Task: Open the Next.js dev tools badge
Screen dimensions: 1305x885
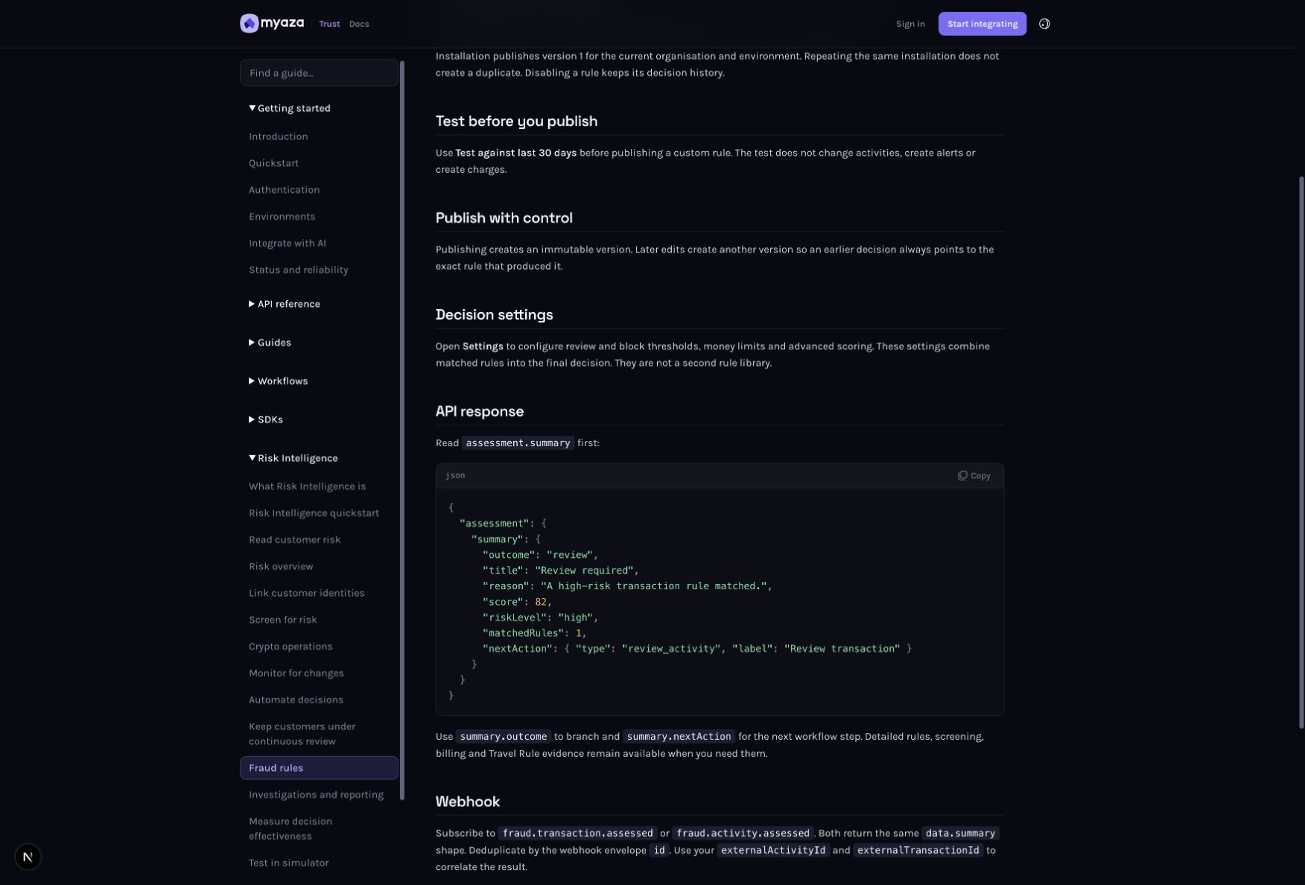Action: point(28,857)
